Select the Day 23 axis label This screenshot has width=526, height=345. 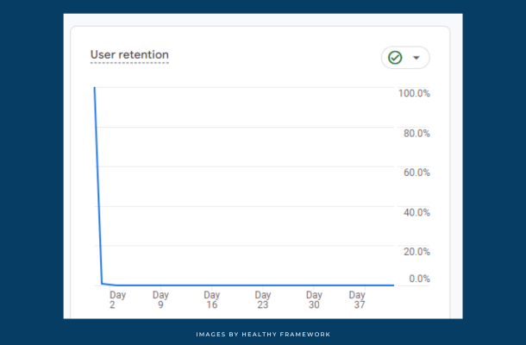262,299
